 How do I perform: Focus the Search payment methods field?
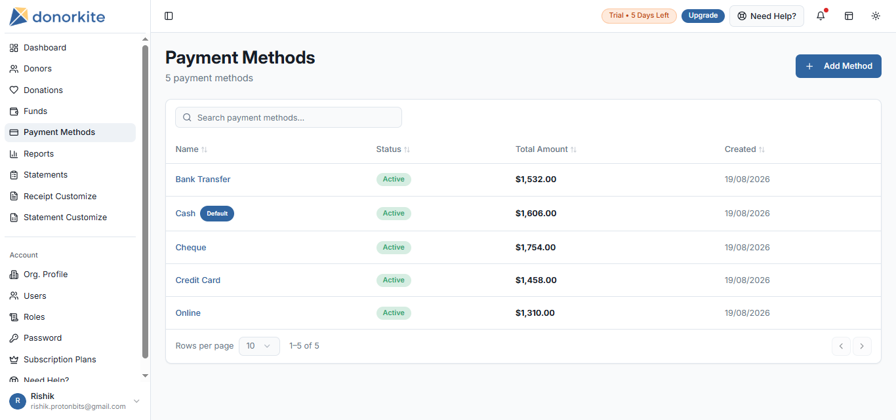pyautogui.click(x=289, y=118)
